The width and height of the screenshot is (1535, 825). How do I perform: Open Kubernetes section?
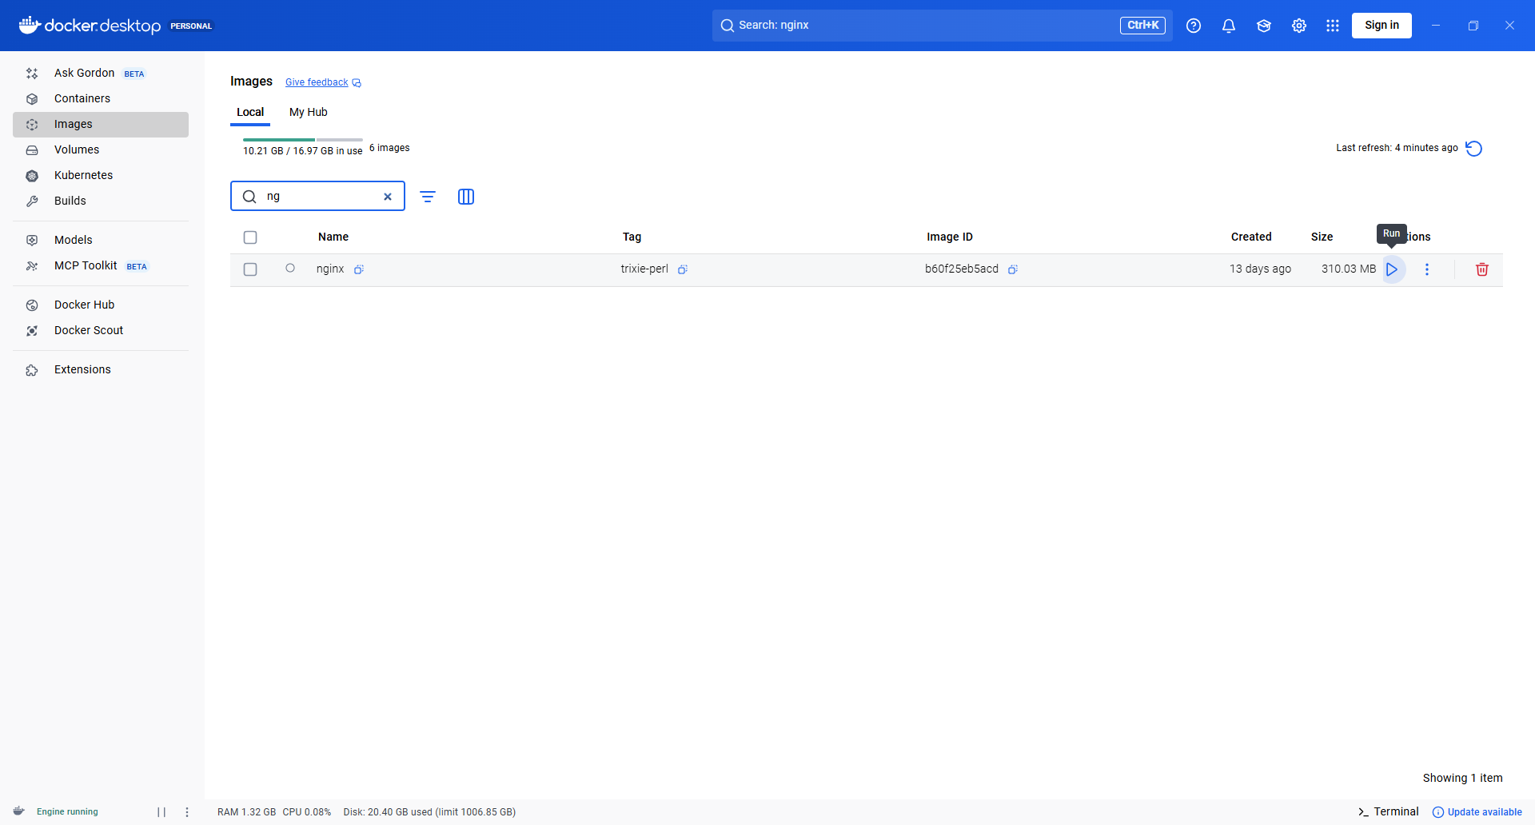coord(101,175)
